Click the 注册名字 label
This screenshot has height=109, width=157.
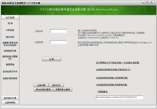(39, 31)
